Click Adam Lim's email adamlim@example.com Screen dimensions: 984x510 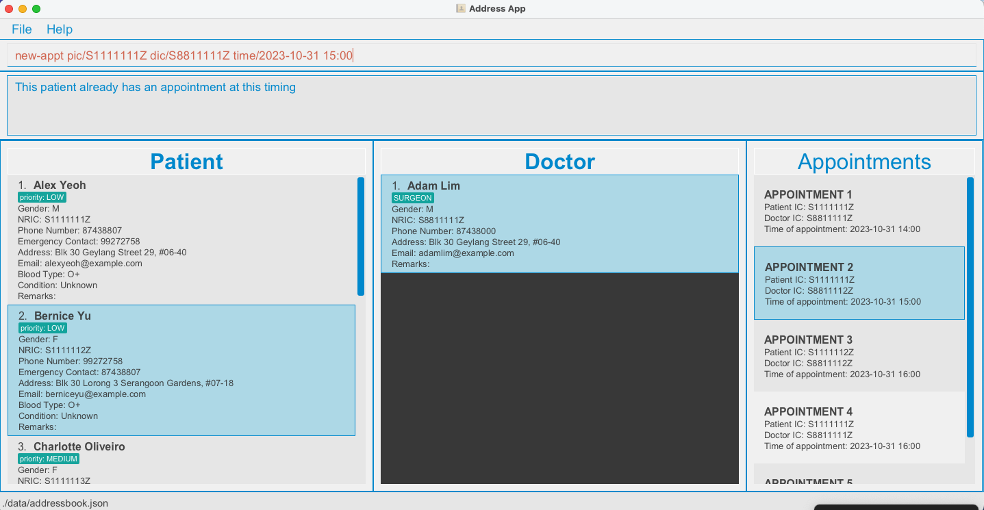click(466, 253)
